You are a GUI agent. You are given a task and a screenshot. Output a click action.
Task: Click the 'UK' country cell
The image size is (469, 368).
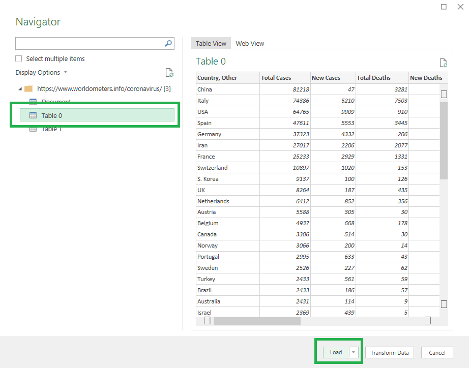pos(227,190)
